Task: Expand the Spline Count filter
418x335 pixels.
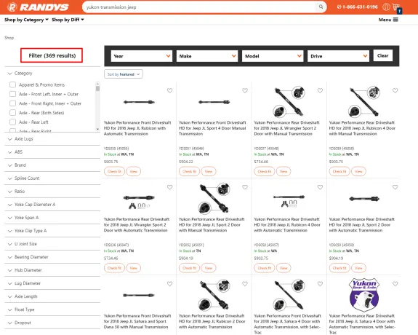Action: (x=52, y=178)
